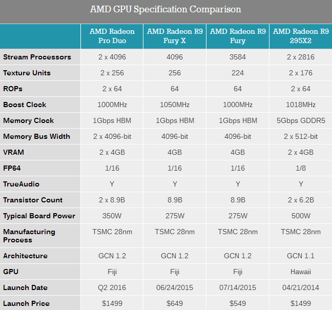Select the 5Gbps GDDR5 cell
Screen dimensions: 332x310
click(x=301, y=120)
